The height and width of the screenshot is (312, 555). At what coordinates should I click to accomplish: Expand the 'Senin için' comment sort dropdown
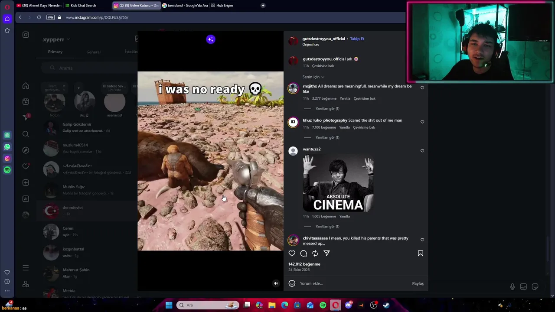[313, 77]
